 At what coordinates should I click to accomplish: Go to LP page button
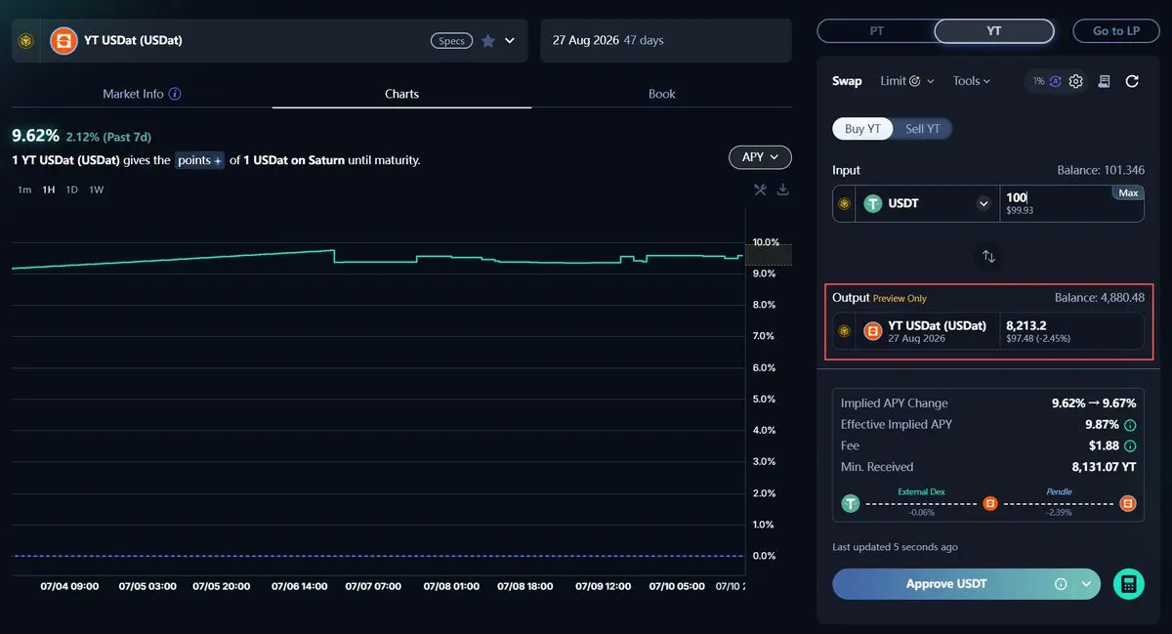coord(1116,31)
